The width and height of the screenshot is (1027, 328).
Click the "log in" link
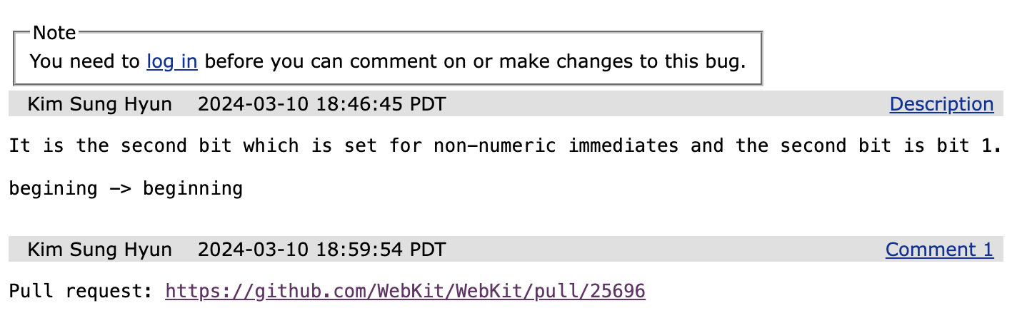pos(171,61)
